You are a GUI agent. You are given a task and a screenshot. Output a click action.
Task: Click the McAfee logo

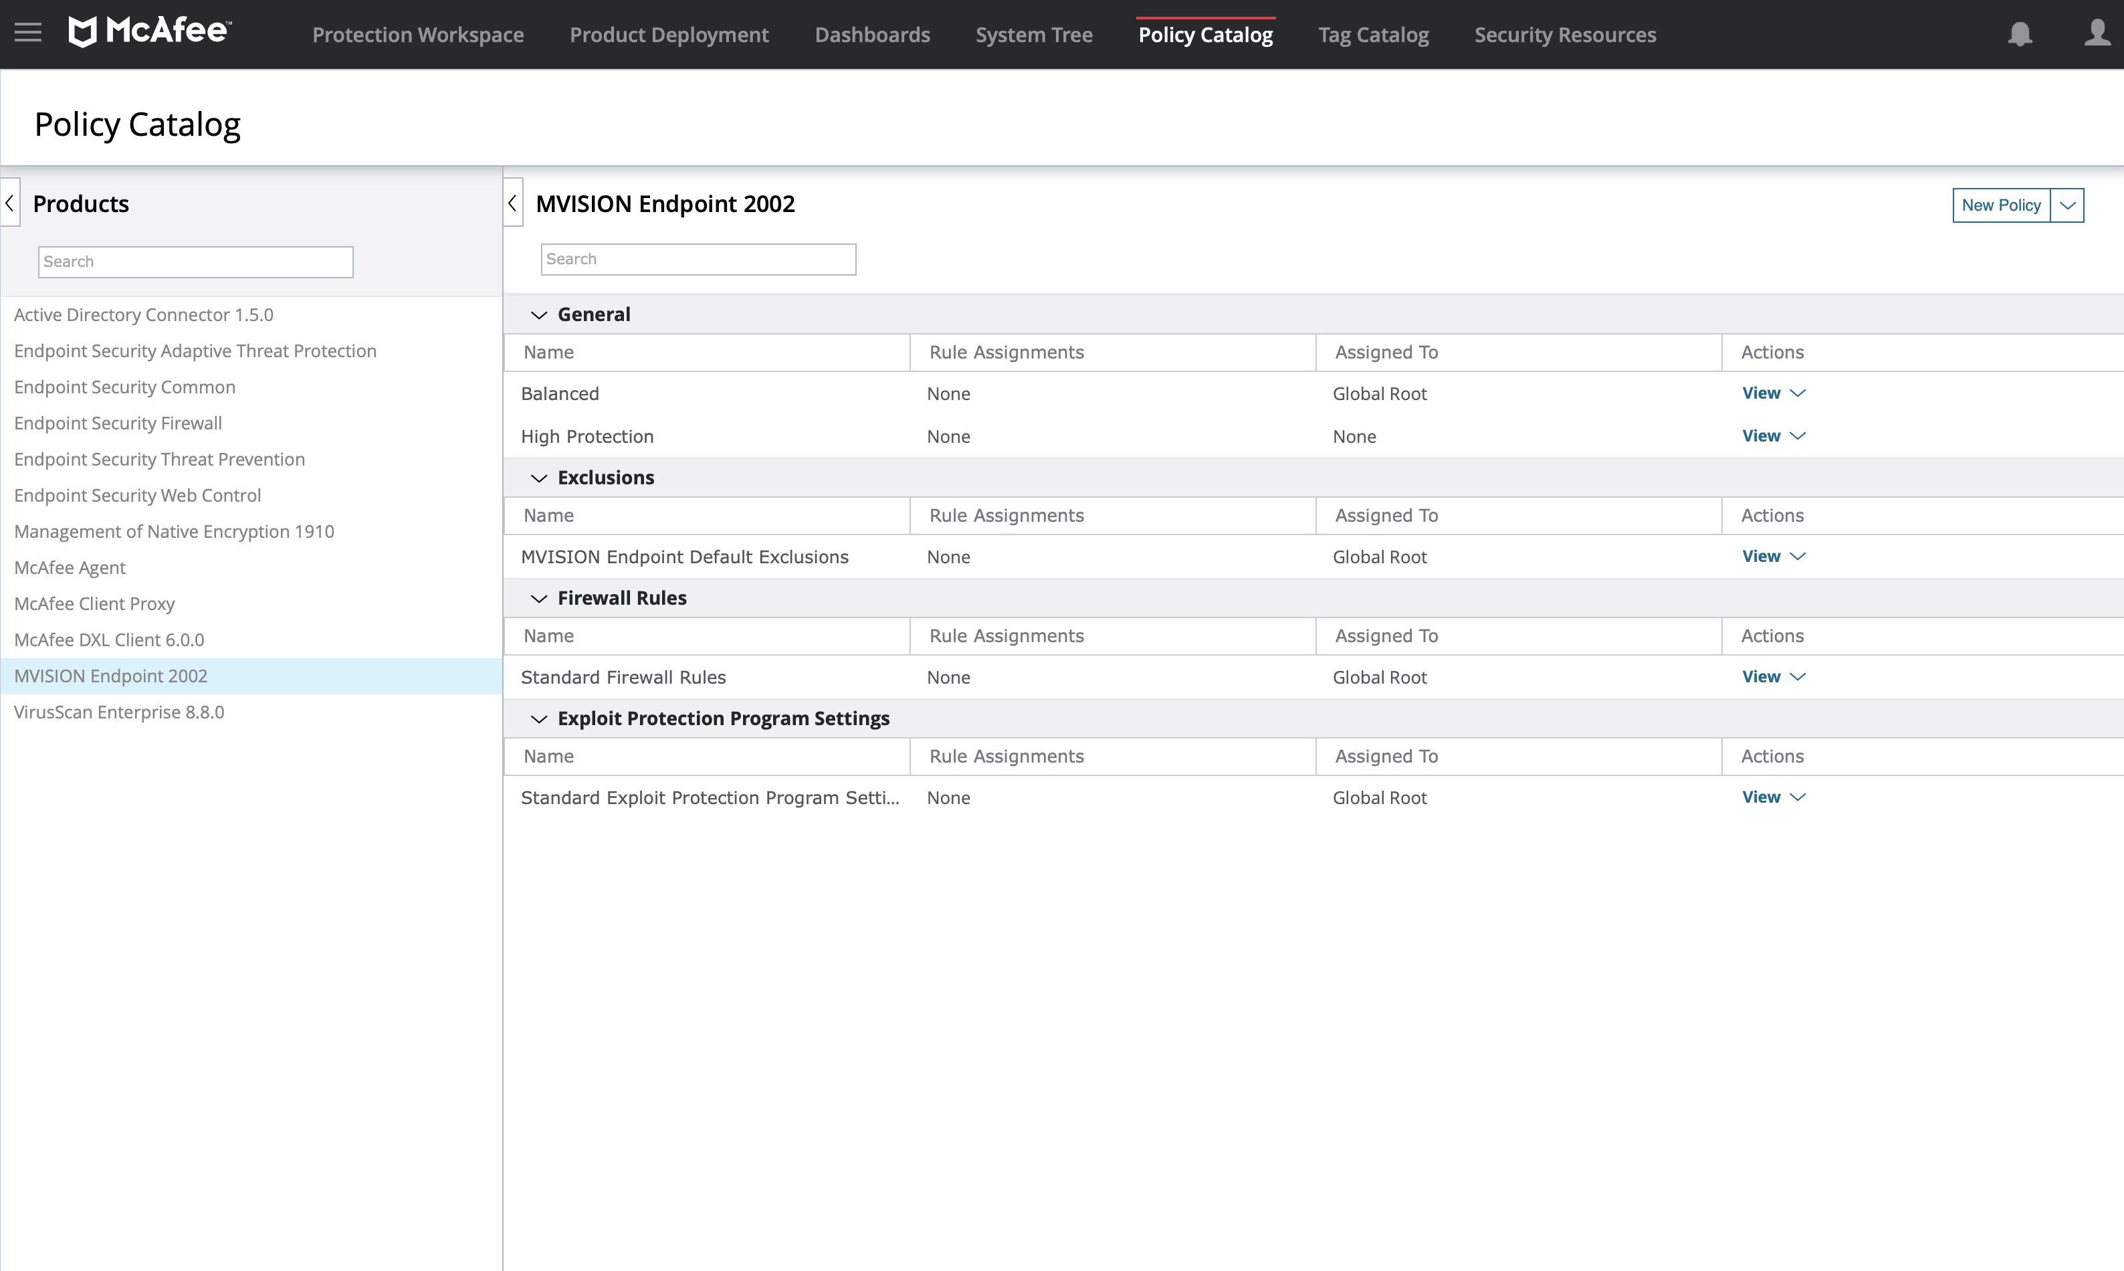tap(150, 31)
